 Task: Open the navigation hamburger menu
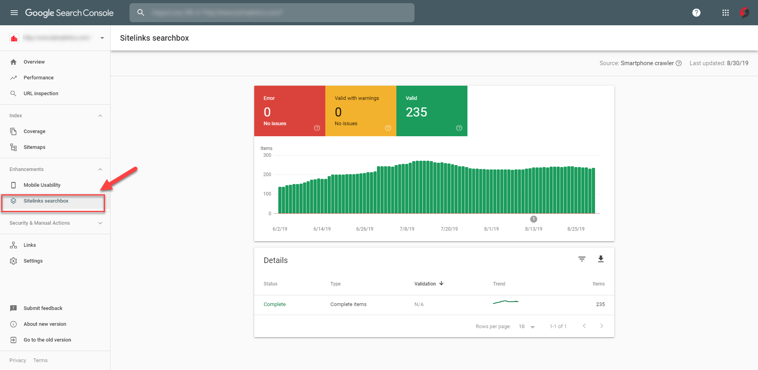(x=14, y=12)
